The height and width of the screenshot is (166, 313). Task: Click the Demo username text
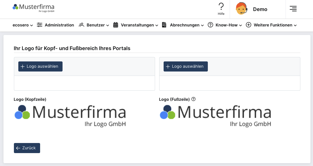260,9
